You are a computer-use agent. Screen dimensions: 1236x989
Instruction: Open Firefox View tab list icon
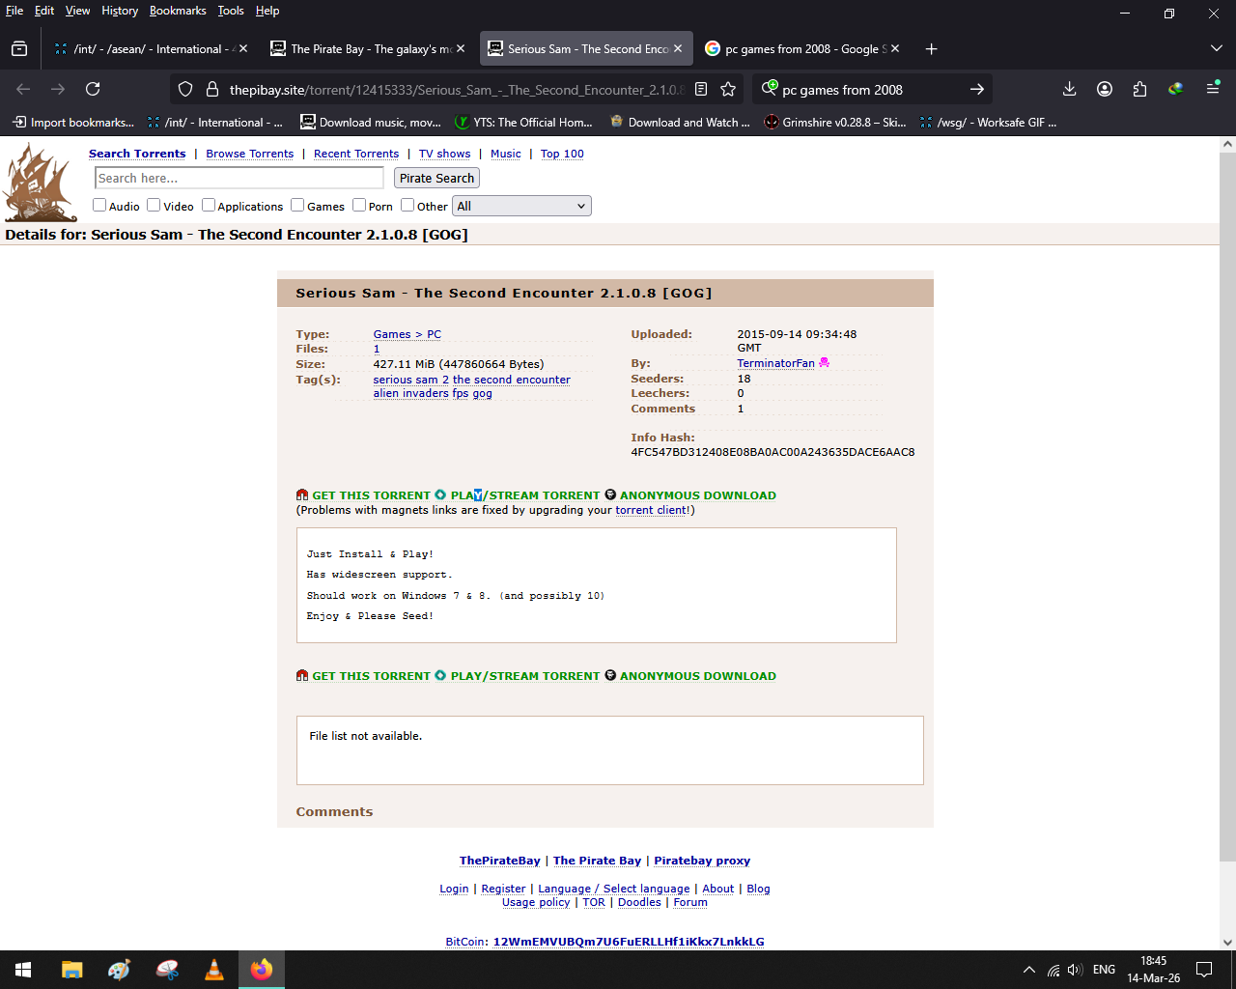coord(19,49)
